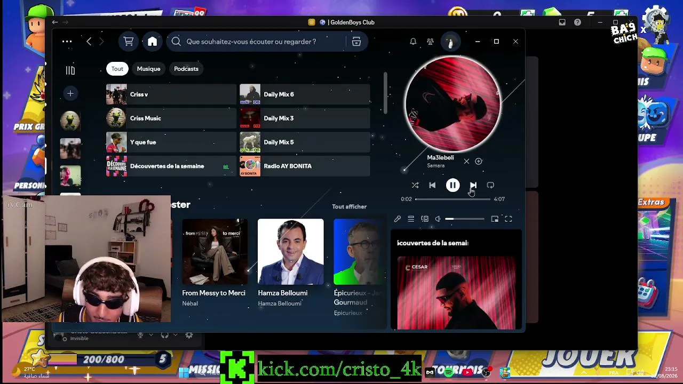Click the vertical scrollbar in main view
The image size is (683, 384).
(x=385, y=92)
